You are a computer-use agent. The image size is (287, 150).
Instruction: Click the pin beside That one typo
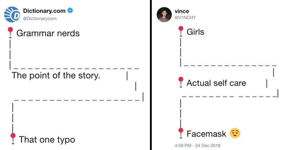tap(13, 138)
